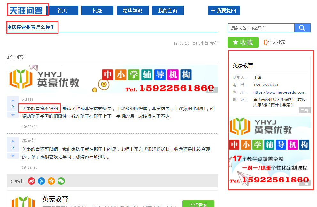This screenshot has height=207, width=317.
Task: Click the green 收藏 star button
Action: click(x=243, y=42)
